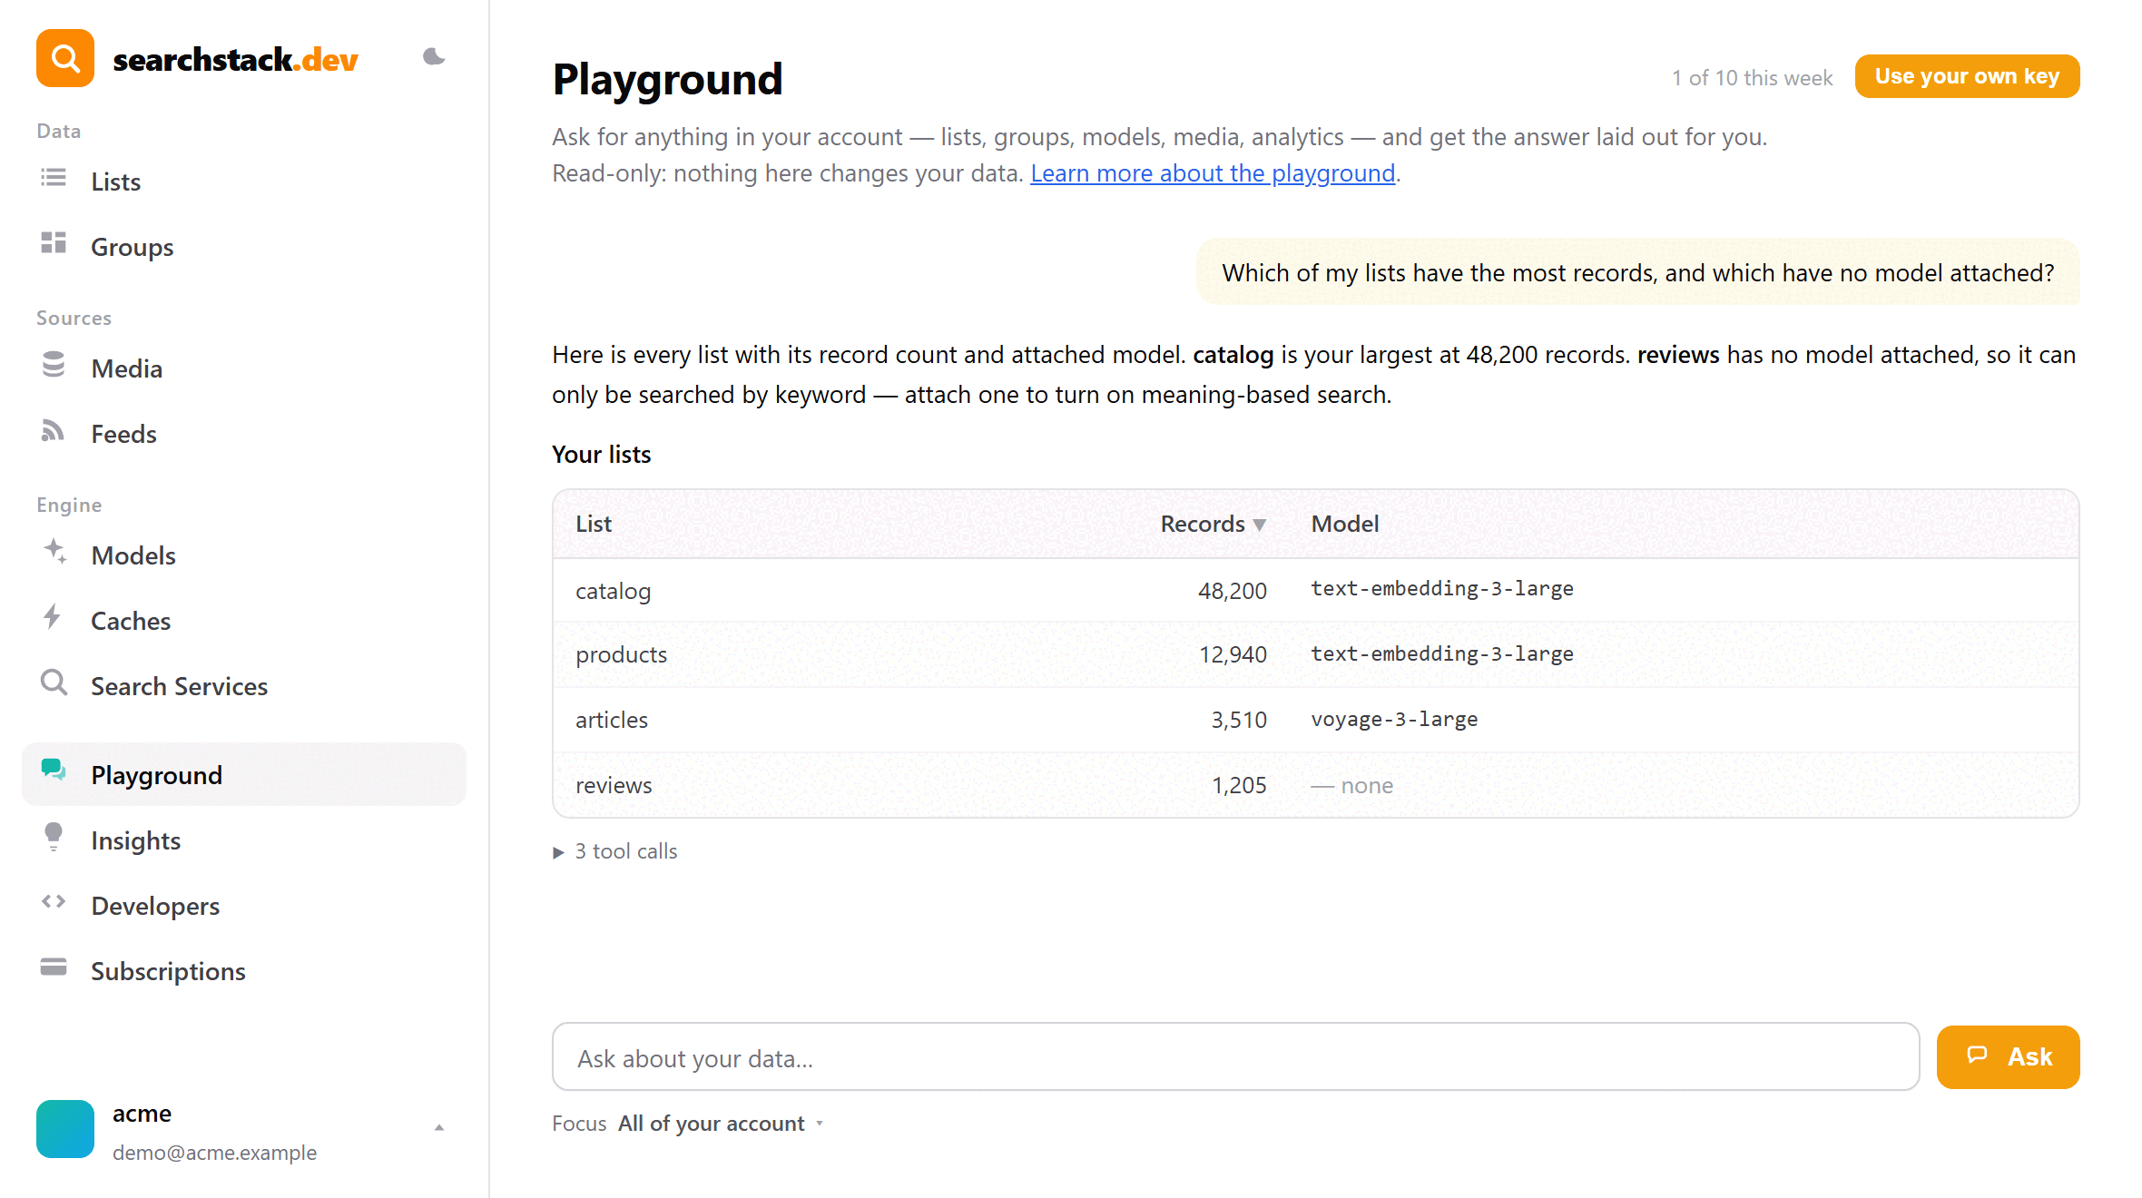
Task: Expand the acme account menu caret
Action: point(439,1128)
